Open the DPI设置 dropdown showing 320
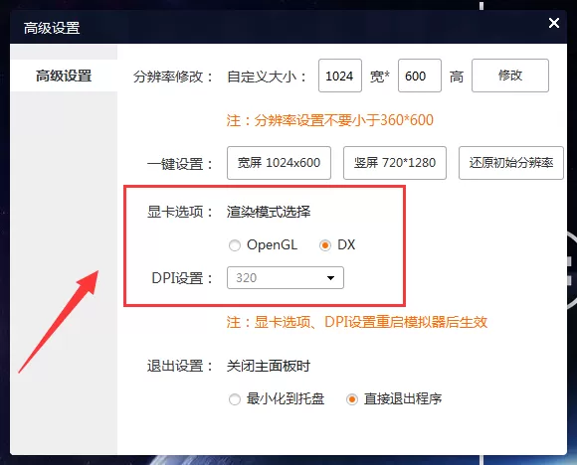Image resolution: width=577 pixels, height=465 pixels. pyautogui.click(x=286, y=278)
